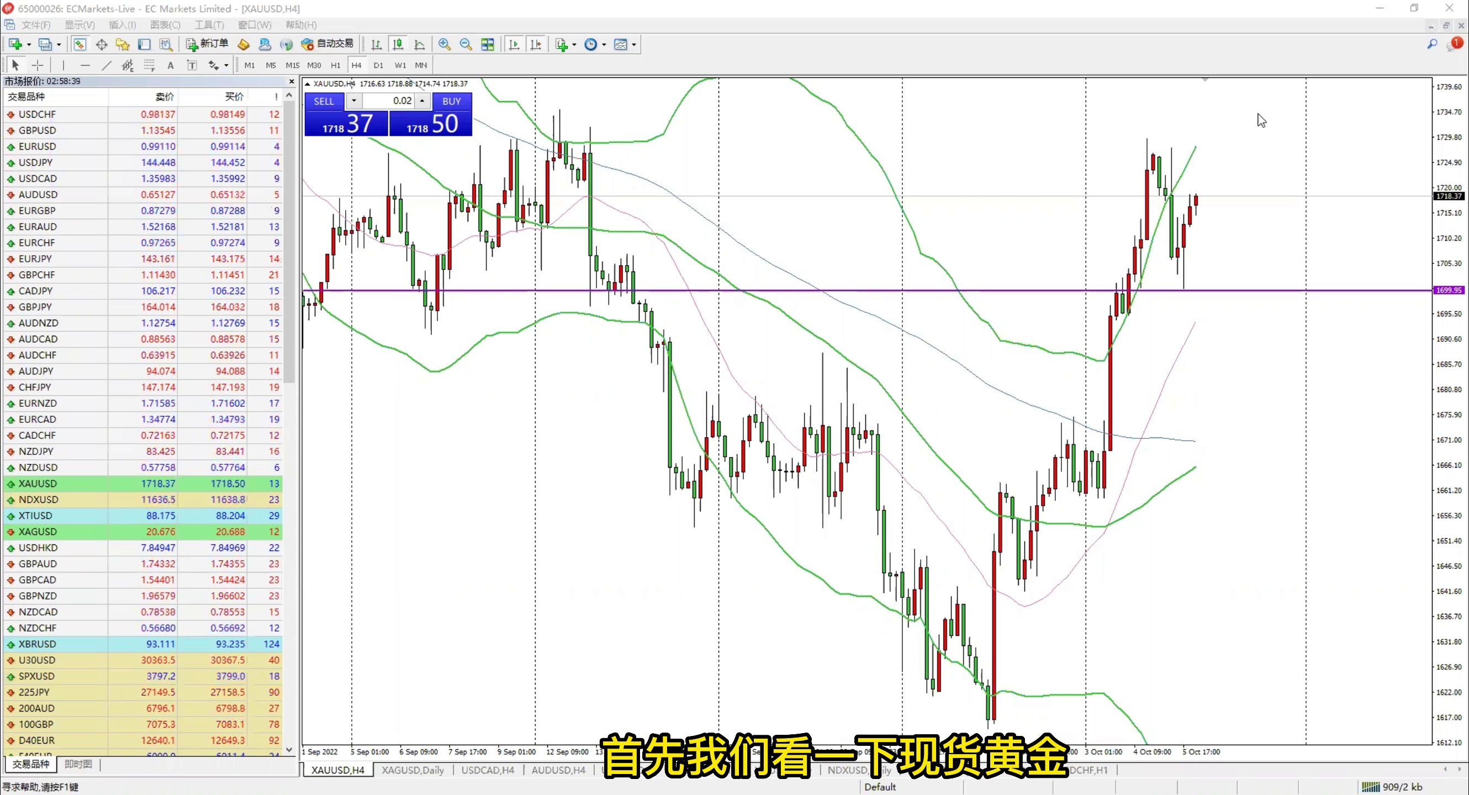Click the zoom out magnifier icon

466,45
